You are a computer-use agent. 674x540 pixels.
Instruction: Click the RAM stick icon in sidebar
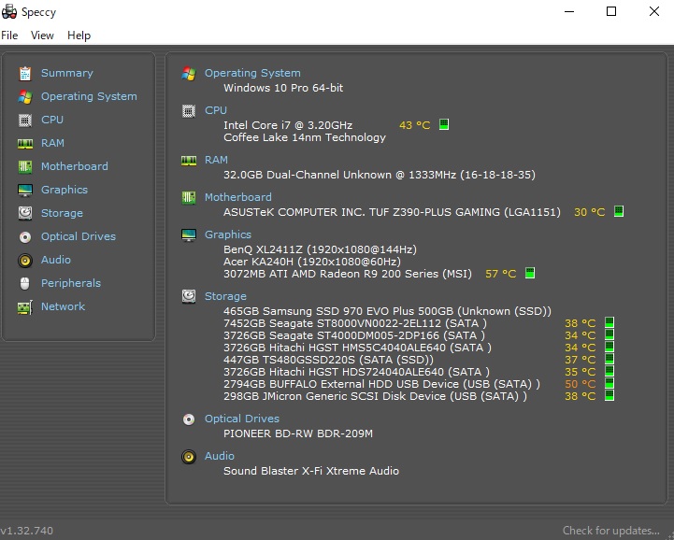pyautogui.click(x=25, y=144)
